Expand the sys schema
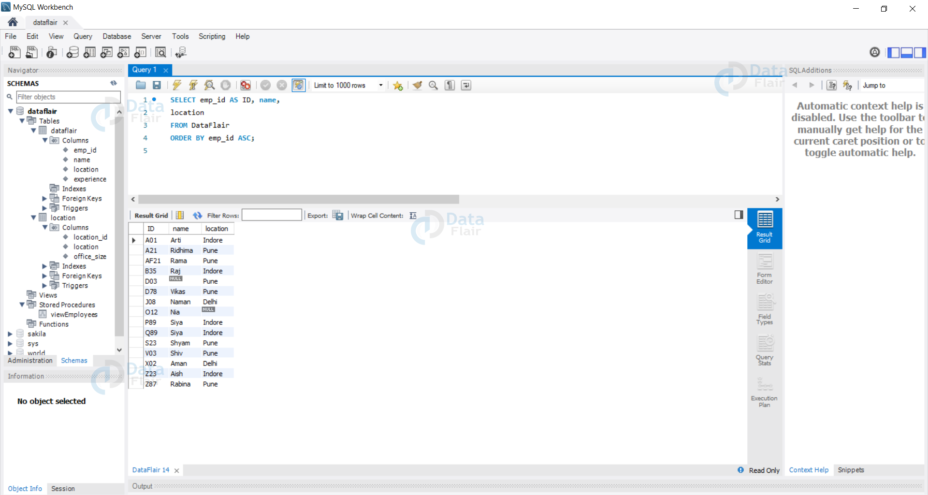928x495 pixels. [x=10, y=343]
